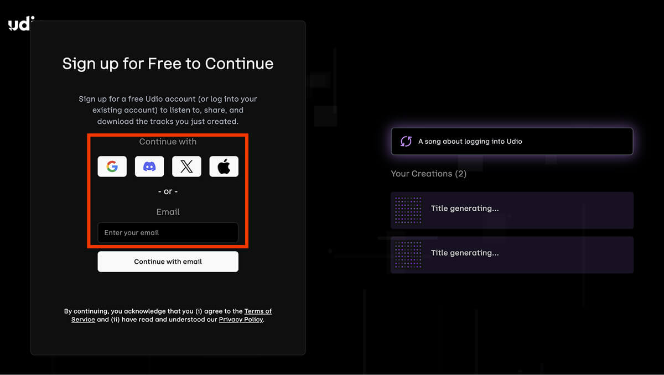Click the 'A song about logging into Udio' prompt box

point(512,142)
